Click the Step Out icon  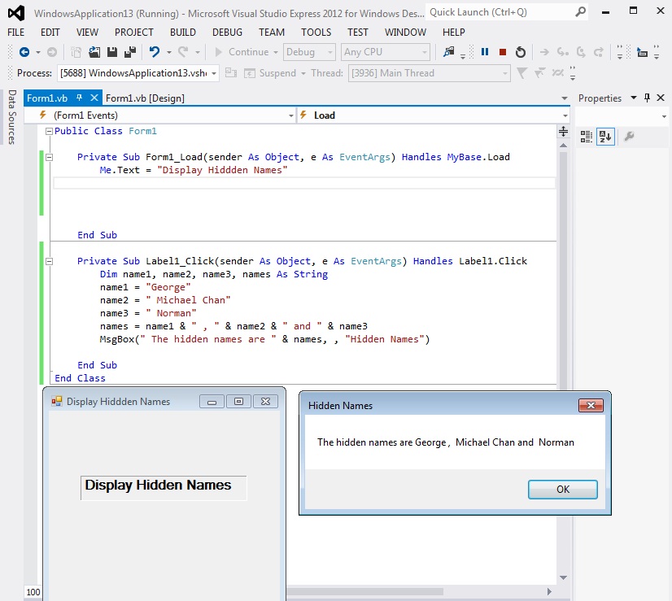[599, 52]
